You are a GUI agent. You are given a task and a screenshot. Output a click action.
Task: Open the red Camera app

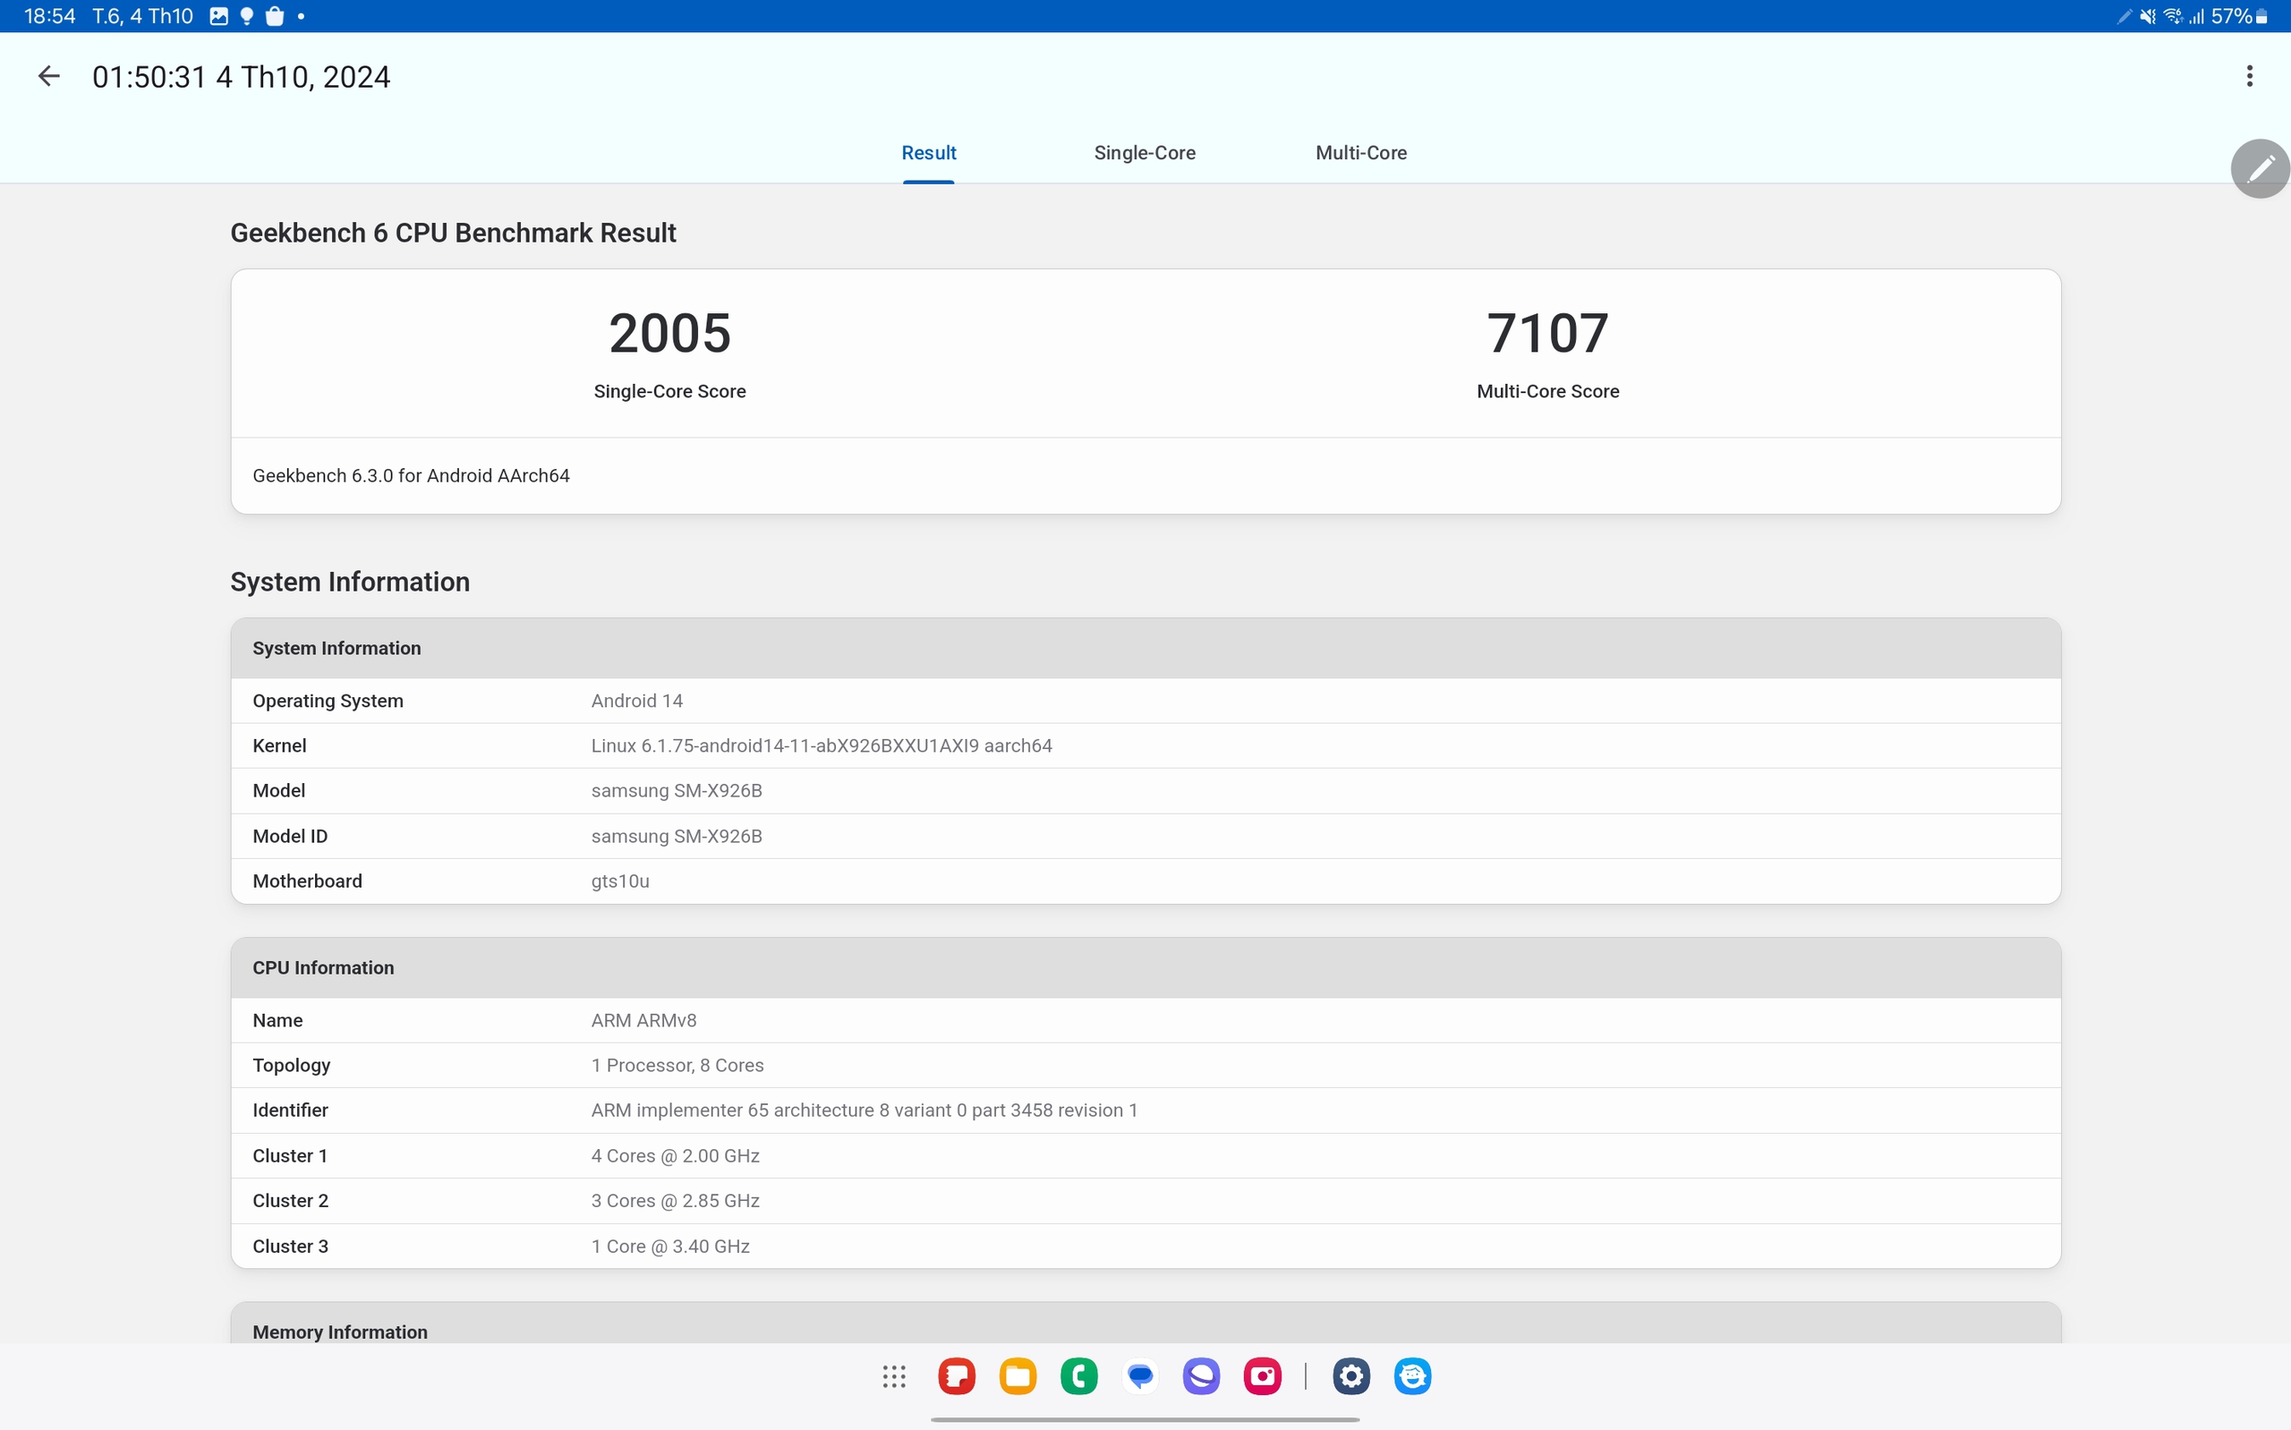(x=1262, y=1376)
